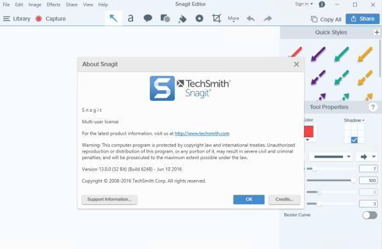This screenshot has height=249, width=382.
Task: Close the About Snagit dialog
Action: coord(296,64)
